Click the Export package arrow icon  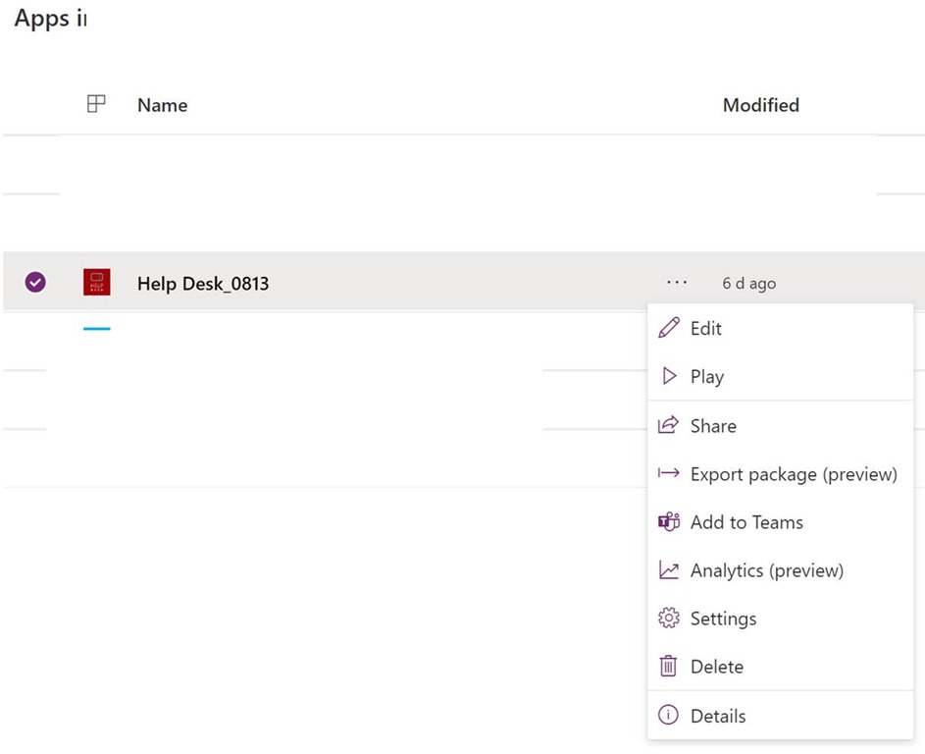[x=668, y=474]
